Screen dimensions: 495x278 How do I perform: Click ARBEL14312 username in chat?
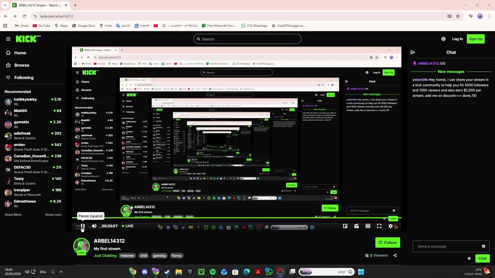(428, 63)
